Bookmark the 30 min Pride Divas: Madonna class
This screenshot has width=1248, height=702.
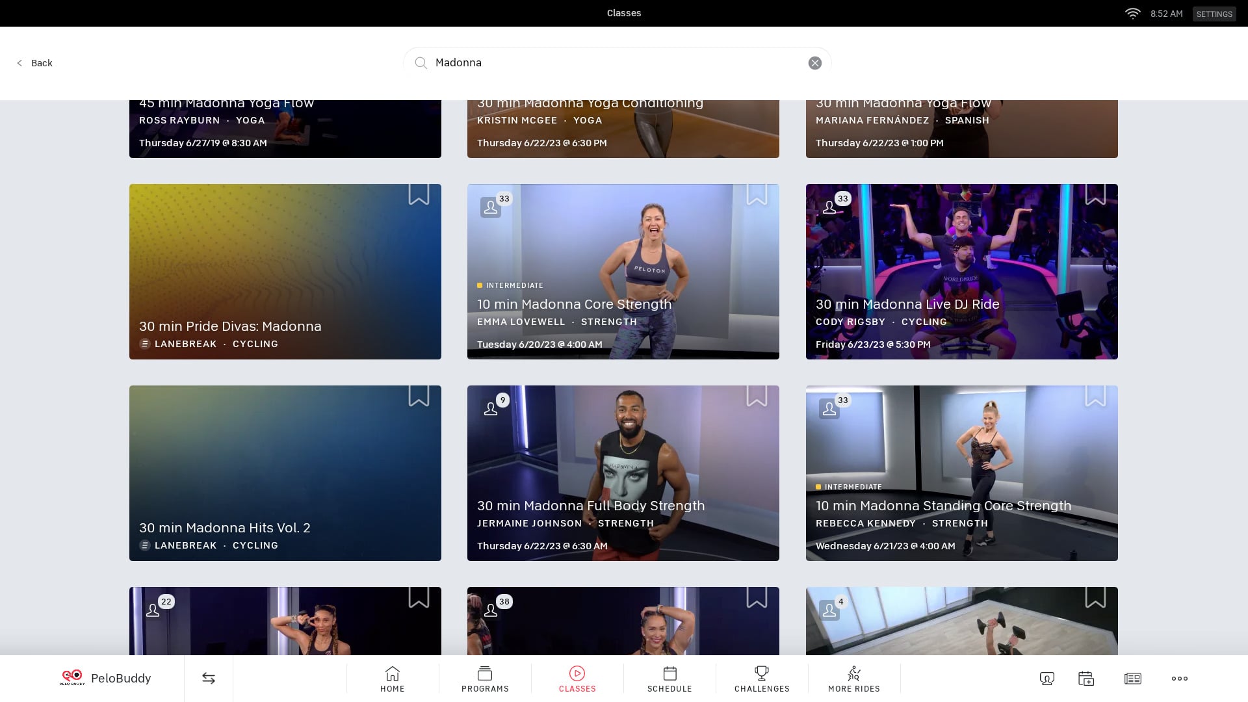(419, 194)
